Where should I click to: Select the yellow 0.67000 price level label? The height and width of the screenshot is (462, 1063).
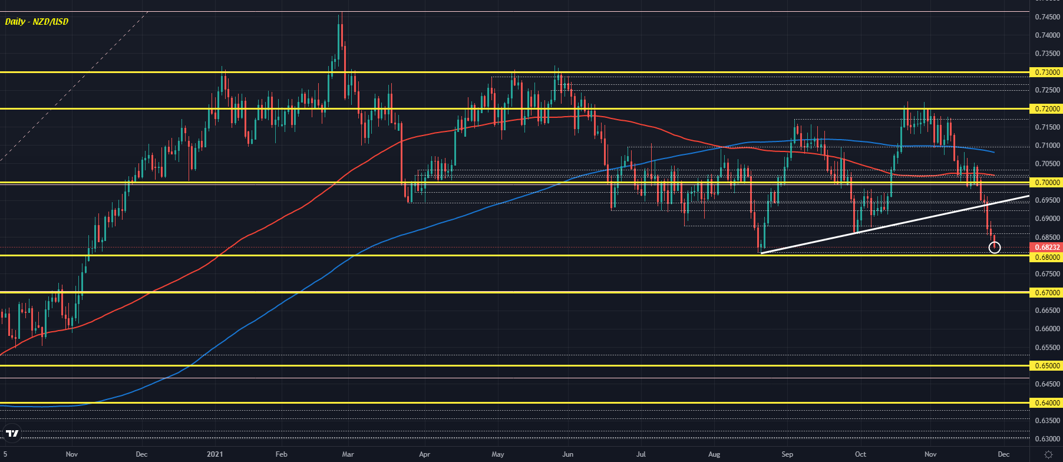click(x=1046, y=292)
